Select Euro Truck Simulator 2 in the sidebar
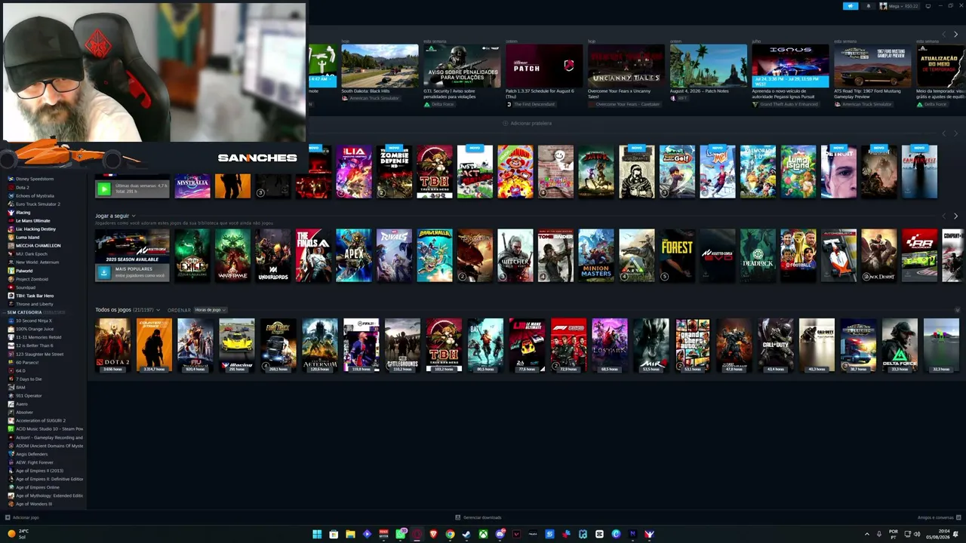This screenshot has height=543, width=966. pos(38,204)
